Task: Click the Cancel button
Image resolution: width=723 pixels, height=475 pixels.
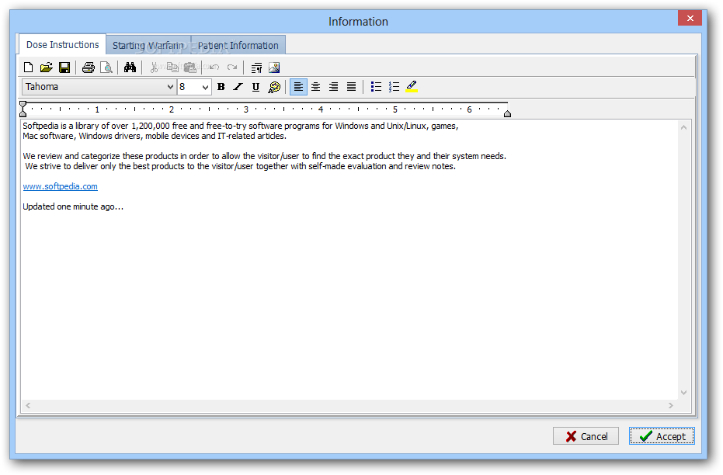Action: 586,436
